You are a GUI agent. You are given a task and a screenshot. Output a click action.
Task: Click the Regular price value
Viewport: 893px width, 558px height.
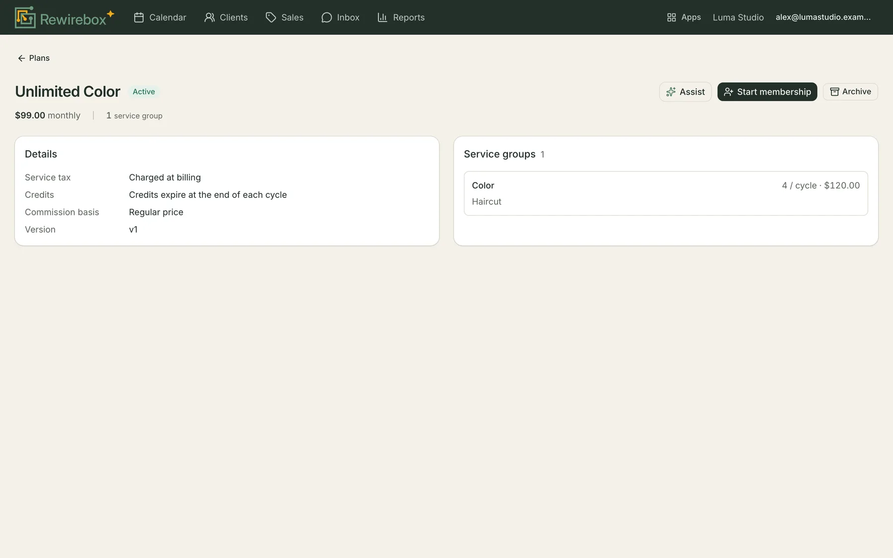pyautogui.click(x=156, y=212)
